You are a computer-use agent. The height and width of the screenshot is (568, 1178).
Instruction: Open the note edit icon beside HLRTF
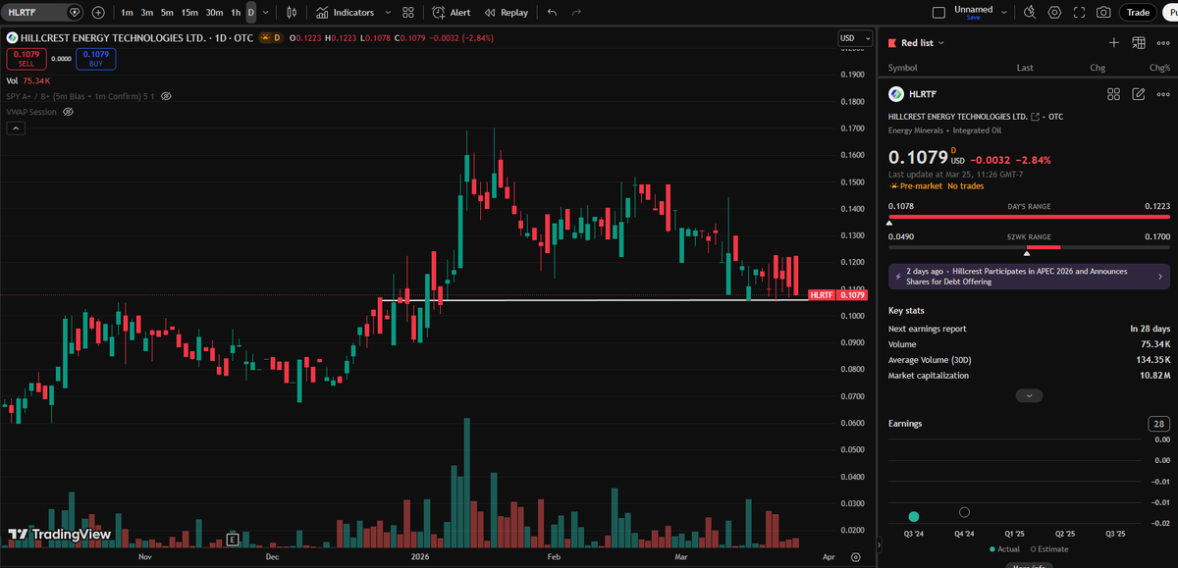click(1139, 94)
